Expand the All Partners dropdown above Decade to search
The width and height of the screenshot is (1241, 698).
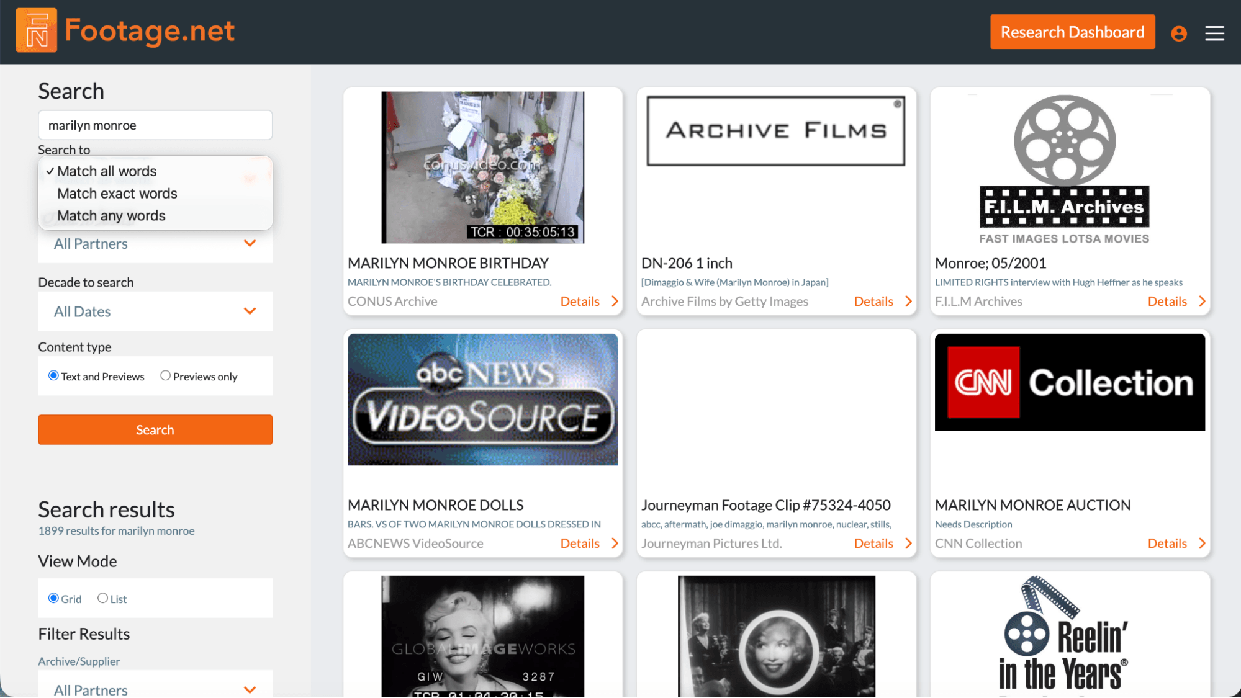pyautogui.click(x=155, y=244)
